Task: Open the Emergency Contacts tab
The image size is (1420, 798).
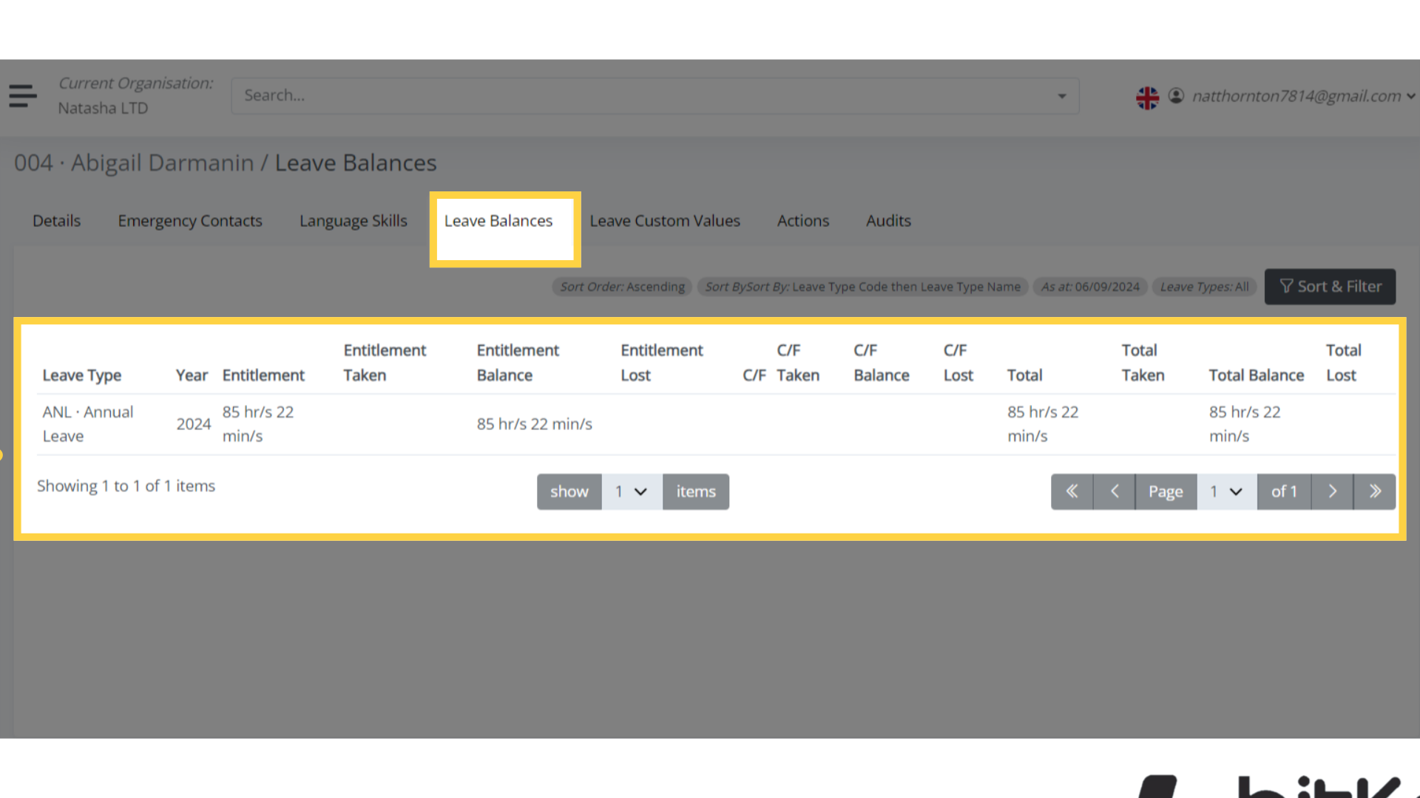Action: click(190, 220)
